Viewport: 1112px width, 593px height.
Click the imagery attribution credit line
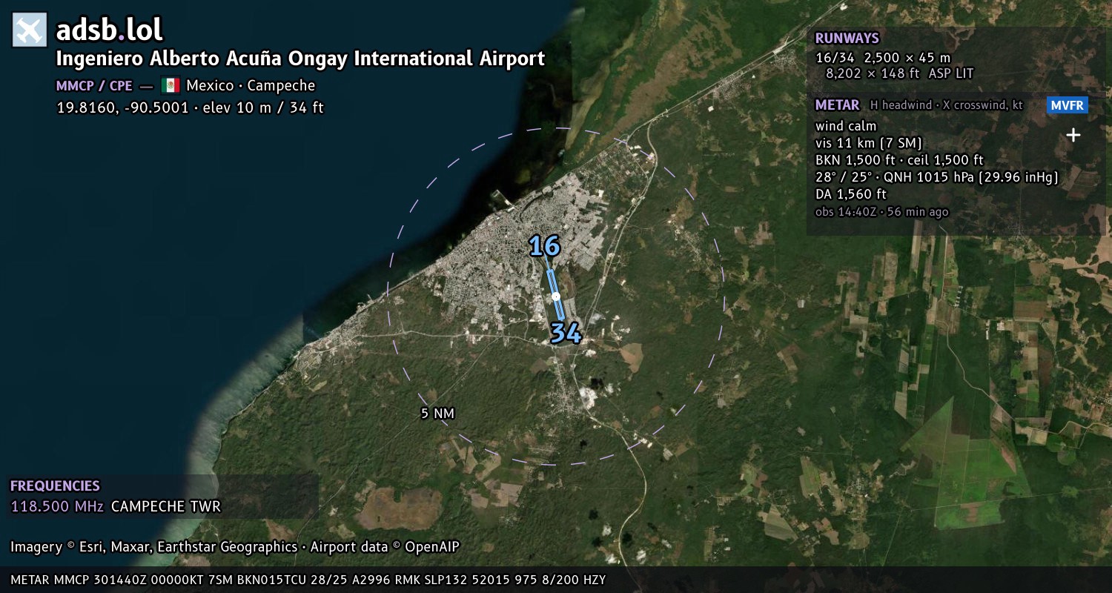pyautogui.click(x=235, y=547)
